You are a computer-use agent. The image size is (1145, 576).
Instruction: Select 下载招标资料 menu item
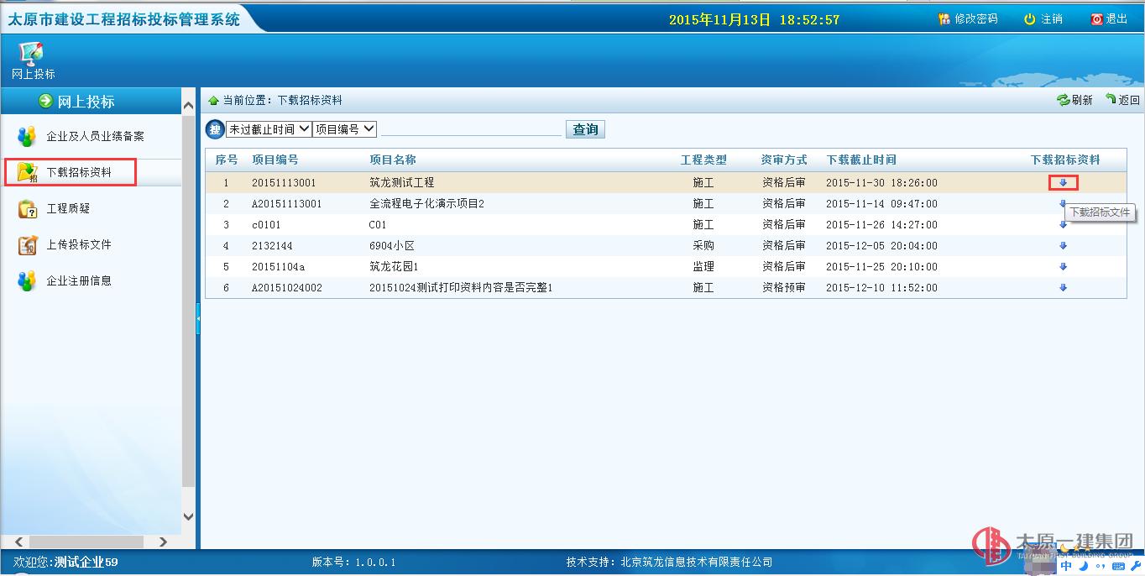click(x=78, y=172)
